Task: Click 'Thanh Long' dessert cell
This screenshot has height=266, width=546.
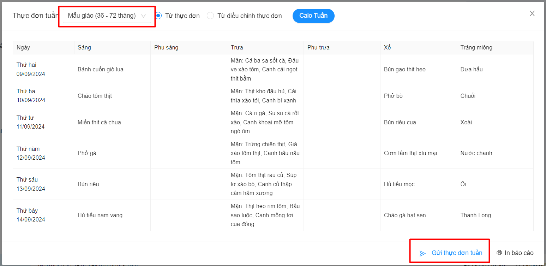Action: pos(475,215)
